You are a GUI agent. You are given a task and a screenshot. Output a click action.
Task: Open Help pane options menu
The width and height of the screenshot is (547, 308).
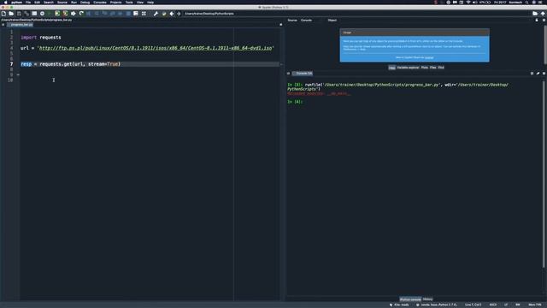[x=544, y=21]
